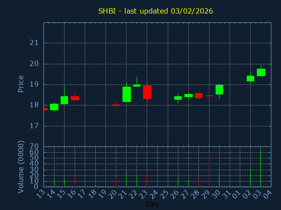Click the green candlestick on day 21
This screenshot has height=210, width=281.
(126, 94)
